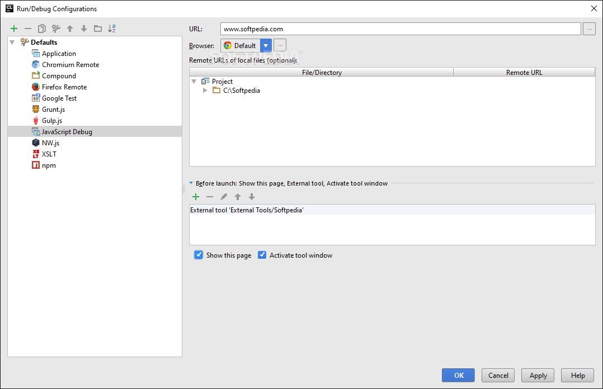Click the URL input field

[x=401, y=29]
